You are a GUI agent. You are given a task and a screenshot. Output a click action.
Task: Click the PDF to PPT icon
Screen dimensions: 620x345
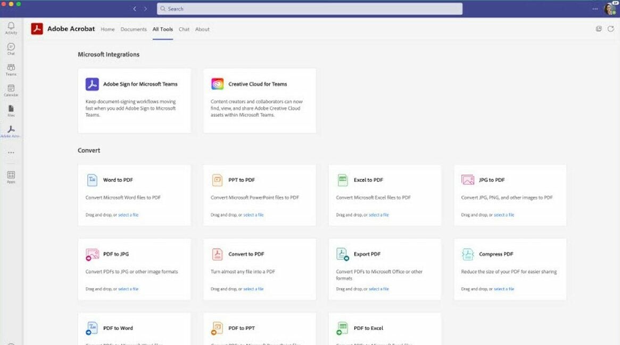[217, 328]
